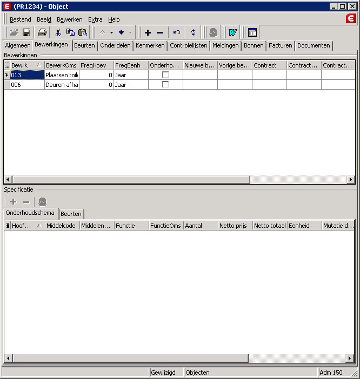The image size is (360, 379).
Task: Switch to the Controlelijsten tab
Action: (x=189, y=45)
